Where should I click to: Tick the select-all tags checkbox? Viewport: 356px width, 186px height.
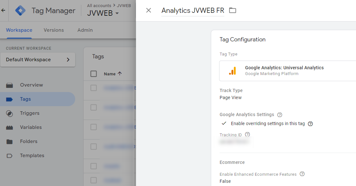[x=93, y=74]
